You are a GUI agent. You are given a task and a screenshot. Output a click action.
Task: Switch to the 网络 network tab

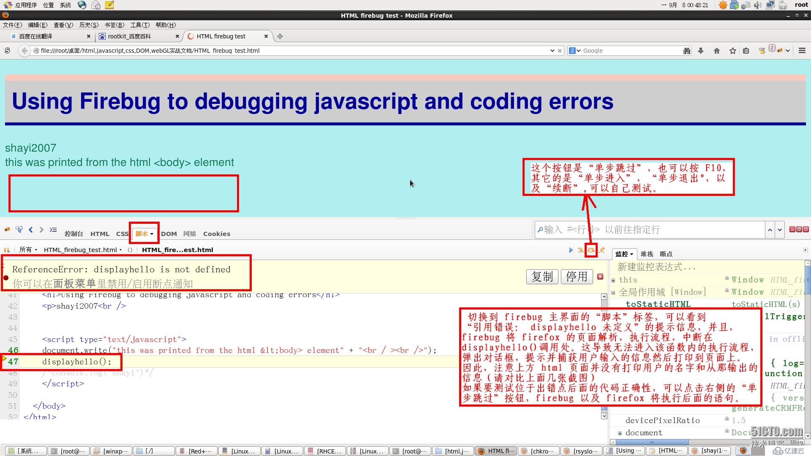(190, 234)
